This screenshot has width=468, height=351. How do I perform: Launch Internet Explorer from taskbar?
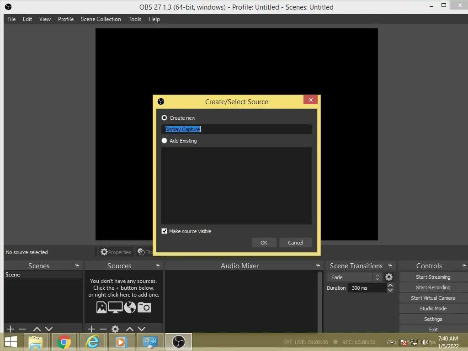92,342
